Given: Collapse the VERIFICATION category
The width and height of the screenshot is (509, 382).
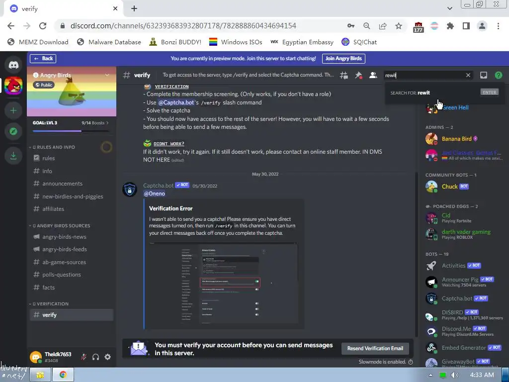Looking at the screenshot, I should pyautogui.click(x=49, y=304).
